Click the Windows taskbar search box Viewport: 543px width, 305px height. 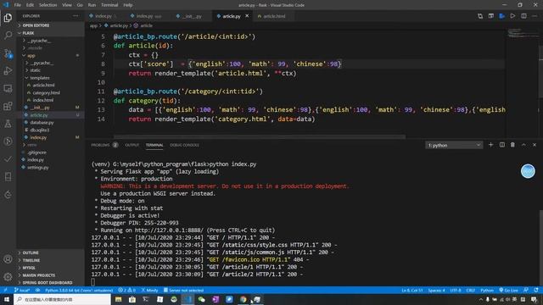pos(62,299)
